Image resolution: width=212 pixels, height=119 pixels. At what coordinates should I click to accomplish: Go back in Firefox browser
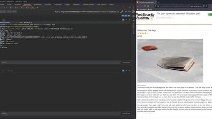(138, 6)
